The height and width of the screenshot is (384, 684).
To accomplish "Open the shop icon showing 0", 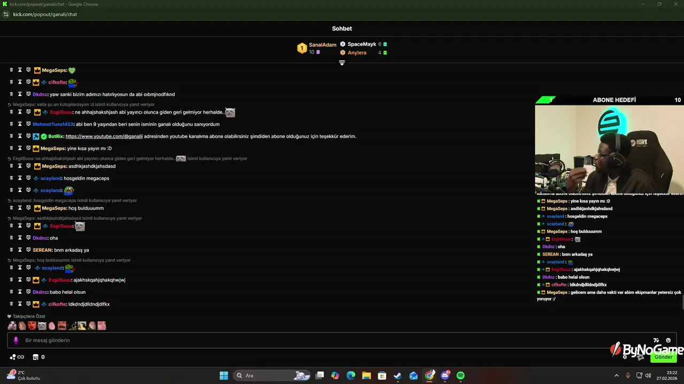I will 38,357.
